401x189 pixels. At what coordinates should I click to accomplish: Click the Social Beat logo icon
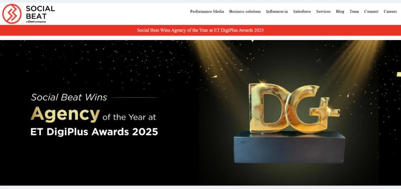click(x=12, y=14)
